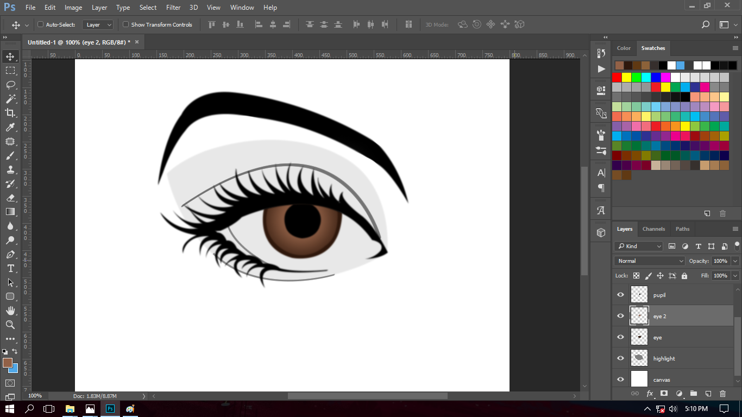Open the Move tool preset picker arrow
Screen dimensions: 742x417
point(27,25)
